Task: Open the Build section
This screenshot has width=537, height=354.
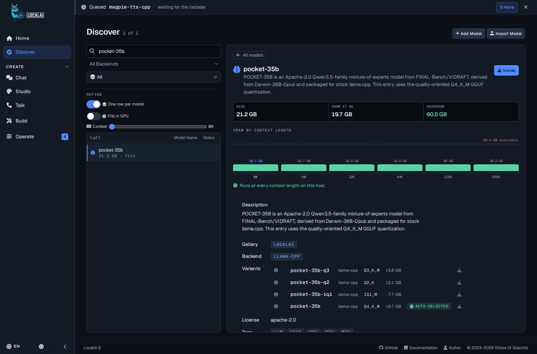Action: coord(37,121)
